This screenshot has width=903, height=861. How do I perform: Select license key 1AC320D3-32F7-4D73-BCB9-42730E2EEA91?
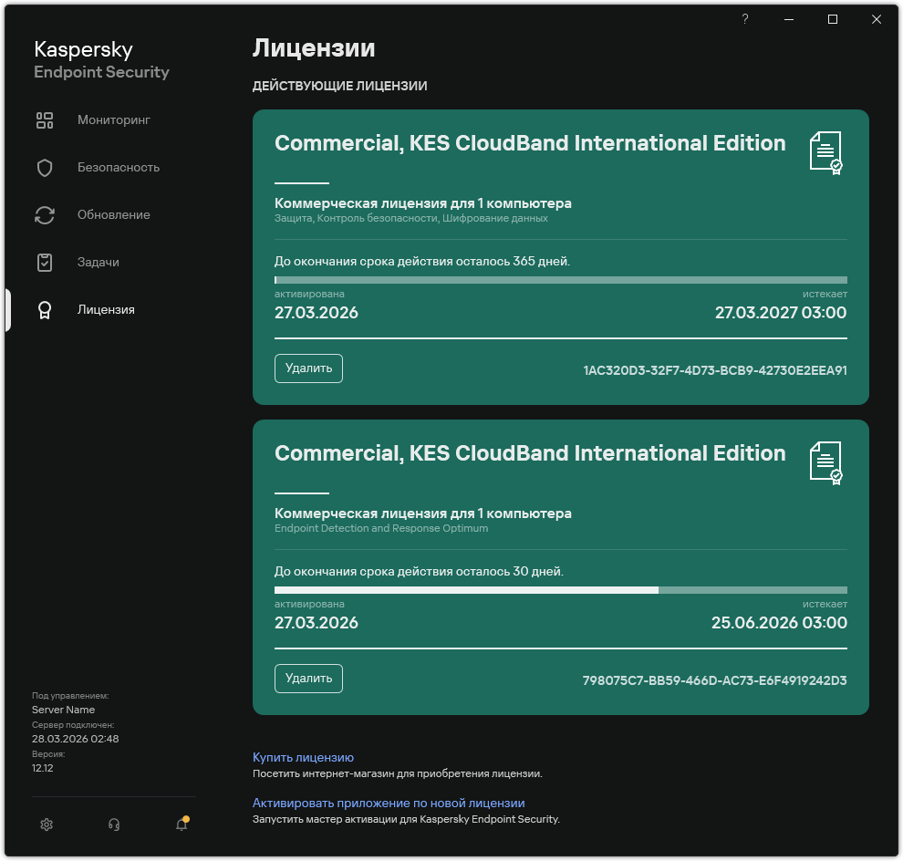(715, 370)
